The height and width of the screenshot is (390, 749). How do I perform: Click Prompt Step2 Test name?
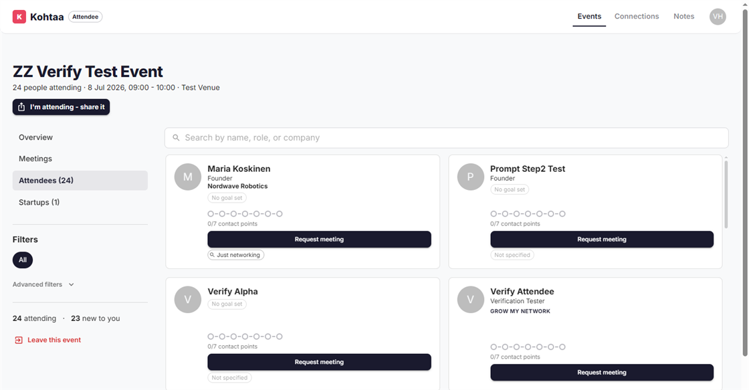[x=528, y=169]
